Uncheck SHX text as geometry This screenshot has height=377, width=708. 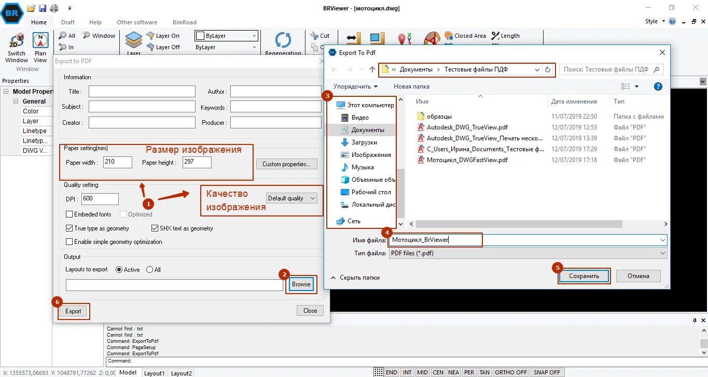pos(155,228)
